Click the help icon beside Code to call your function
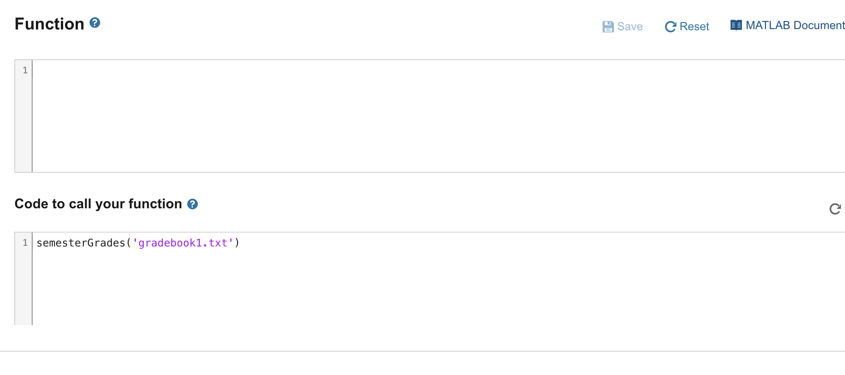 point(193,204)
